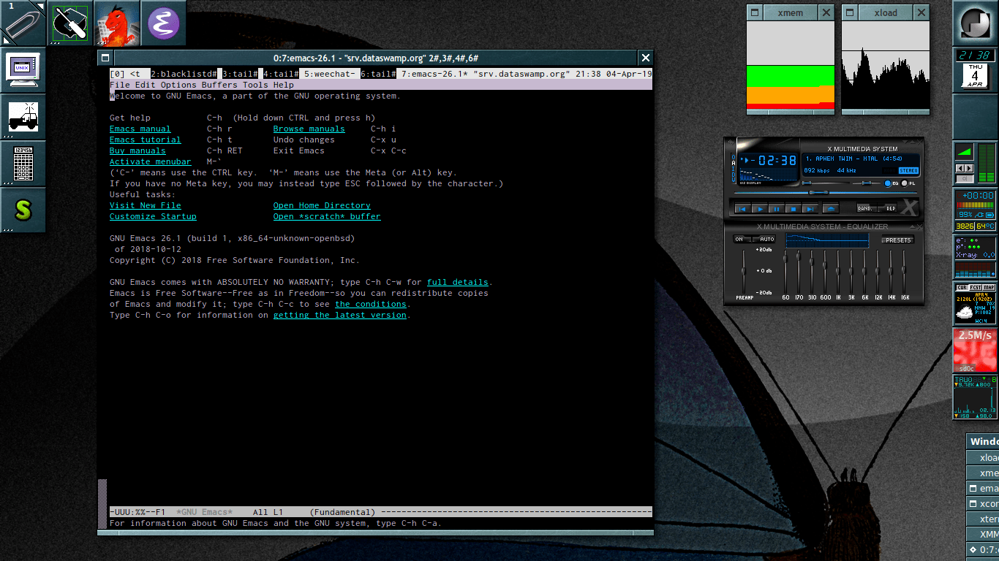Image resolution: width=999 pixels, height=561 pixels.
Task: Open the XMMS main menu corner icon
Action: (731, 142)
